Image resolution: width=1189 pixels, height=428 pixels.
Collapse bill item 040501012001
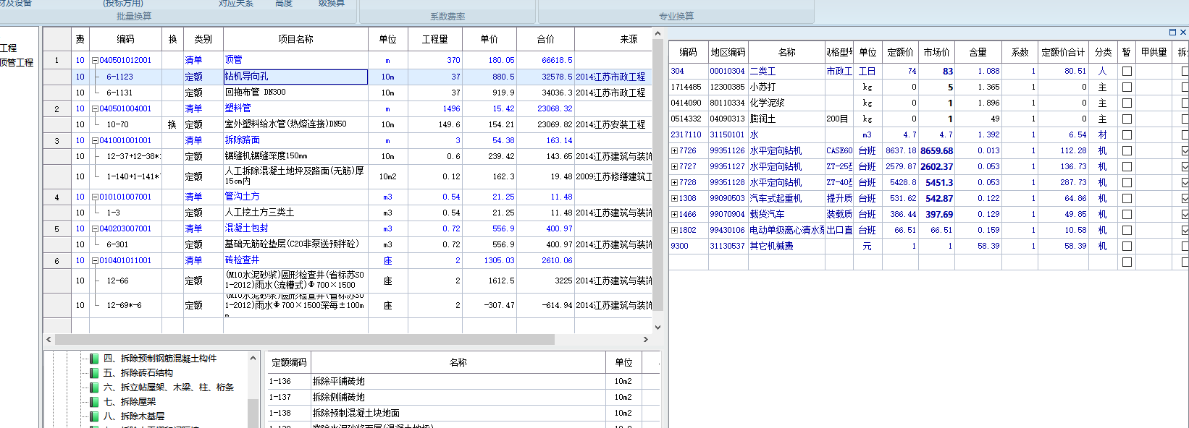pos(95,61)
